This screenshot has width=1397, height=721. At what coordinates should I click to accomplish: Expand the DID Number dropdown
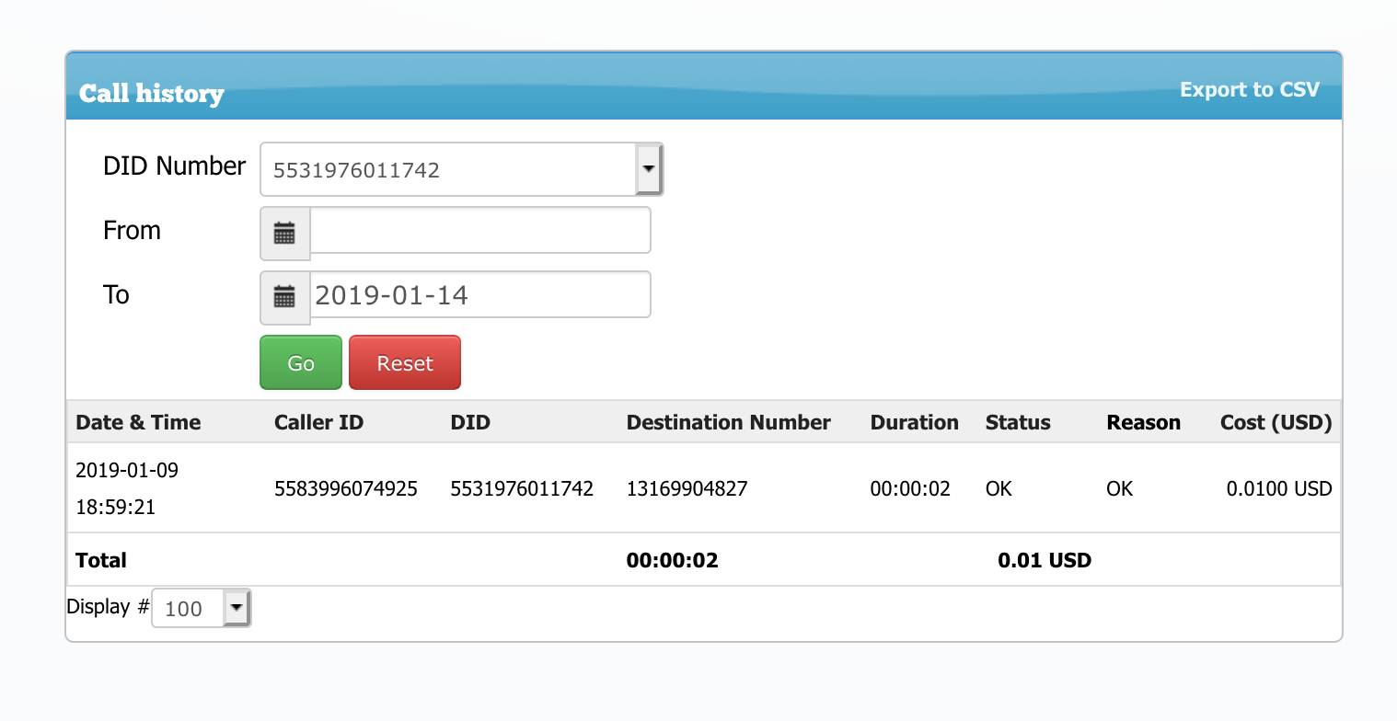point(648,169)
